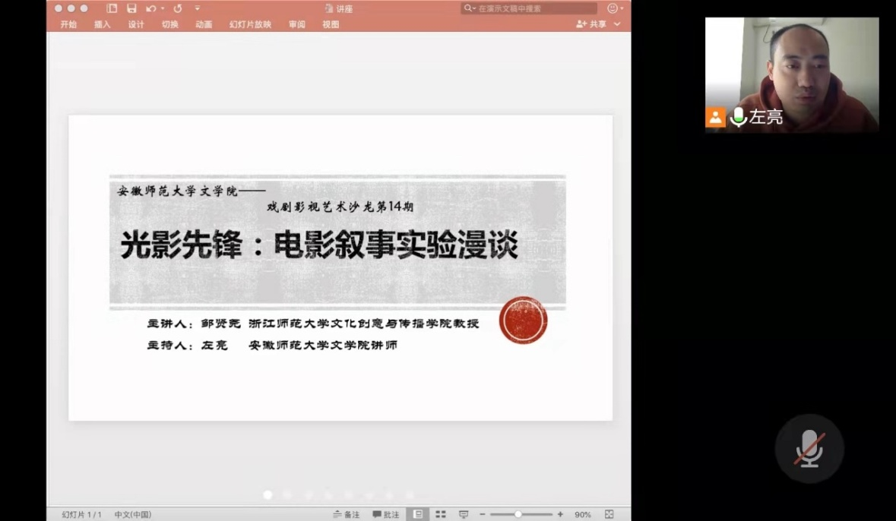The width and height of the screenshot is (896, 521).
Task: Toggle the 备注 notes pane
Action: (x=347, y=514)
